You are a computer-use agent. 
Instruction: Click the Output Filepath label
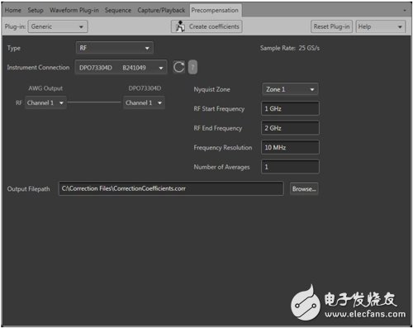29,189
